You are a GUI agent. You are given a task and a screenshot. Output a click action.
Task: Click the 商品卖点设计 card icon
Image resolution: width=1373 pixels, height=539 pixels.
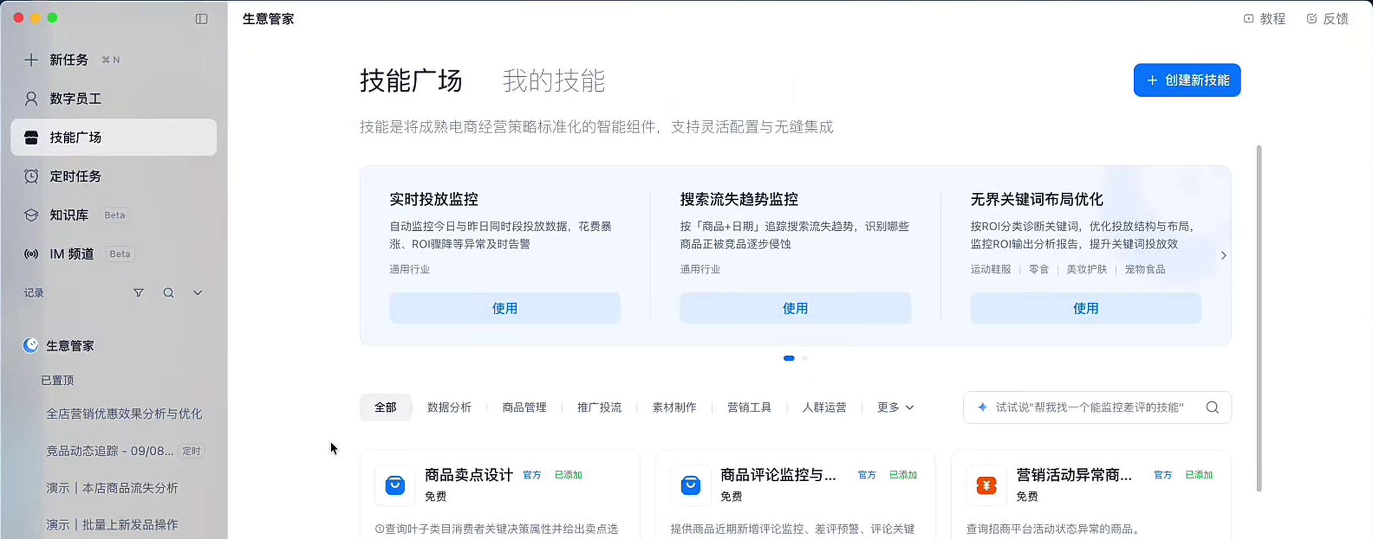(395, 485)
